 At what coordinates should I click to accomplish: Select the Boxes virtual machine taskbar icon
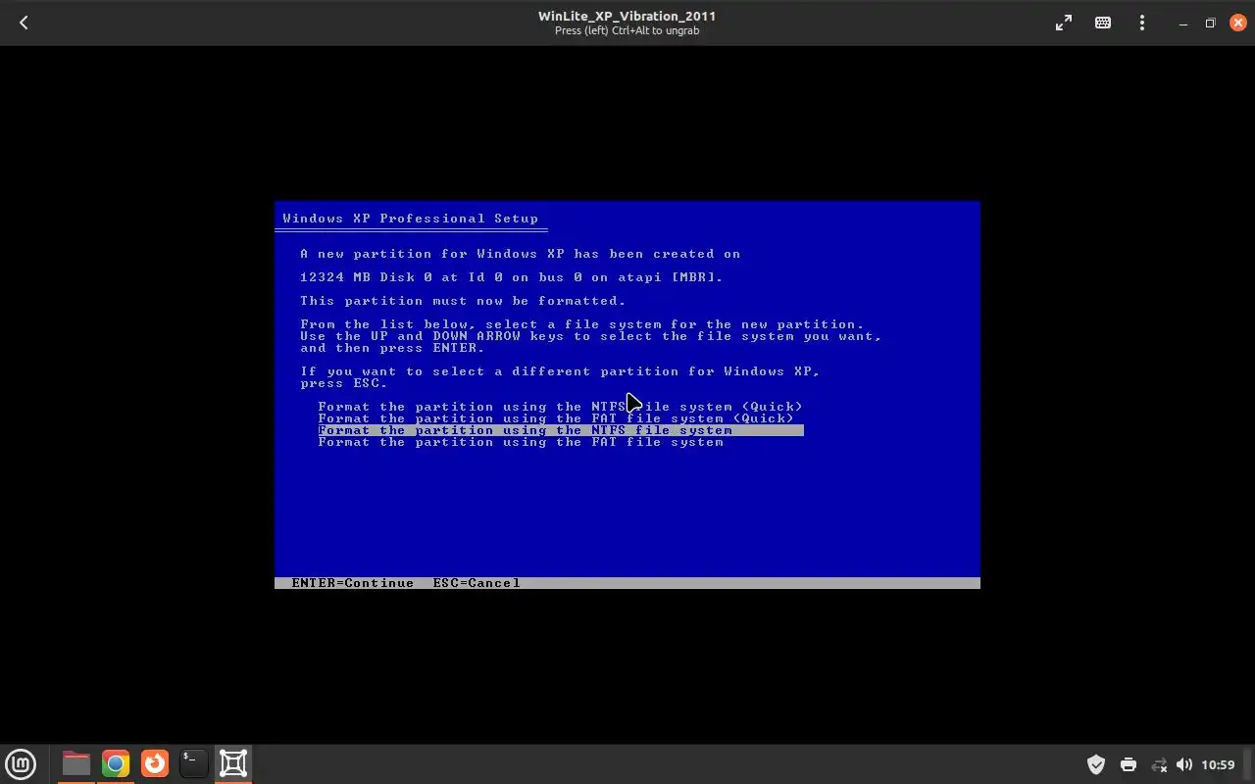(x=233, y=763)
